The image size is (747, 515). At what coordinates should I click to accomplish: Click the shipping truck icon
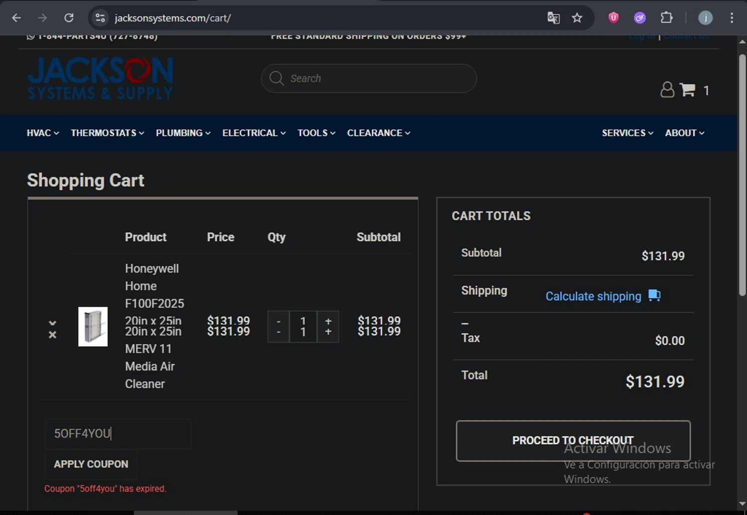(654, 295)
